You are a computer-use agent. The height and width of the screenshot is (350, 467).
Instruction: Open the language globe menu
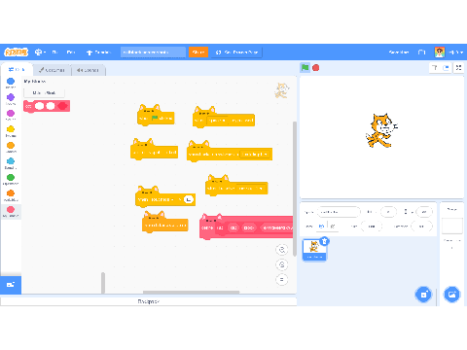[x=40, y=52]
